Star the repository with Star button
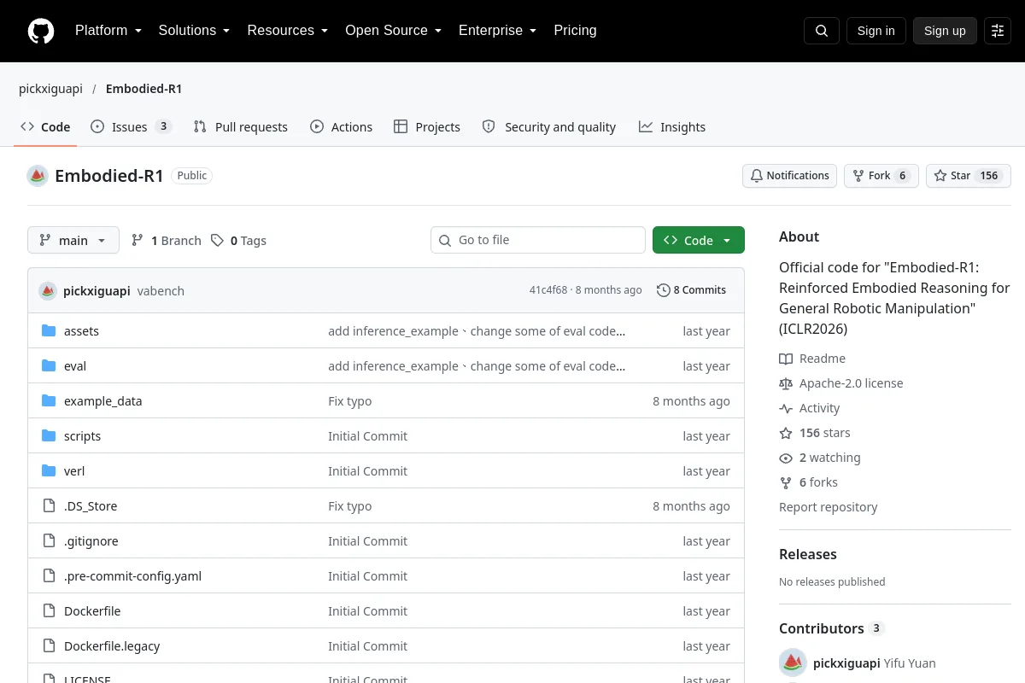 (x=969, y=176)
